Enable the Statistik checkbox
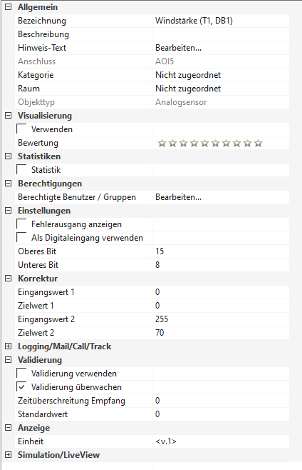The image size is (302, 470). point(21,169)
